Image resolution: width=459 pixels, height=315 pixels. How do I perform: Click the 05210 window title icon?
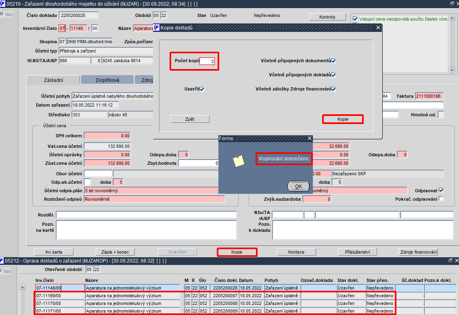click(x=3, y=4)
